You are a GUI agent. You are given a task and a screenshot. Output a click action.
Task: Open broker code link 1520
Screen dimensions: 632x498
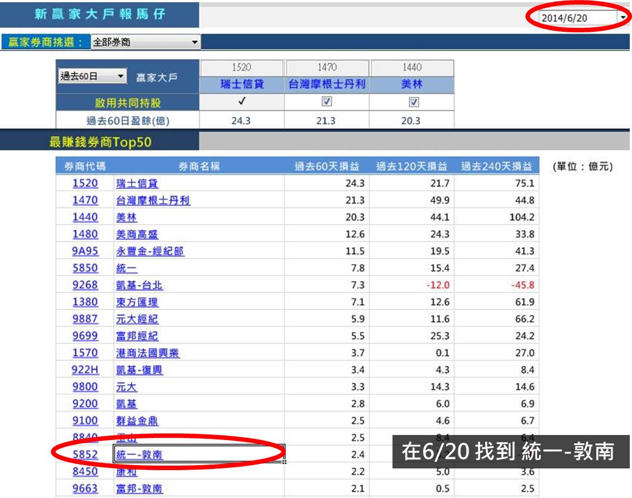[85, 183]
